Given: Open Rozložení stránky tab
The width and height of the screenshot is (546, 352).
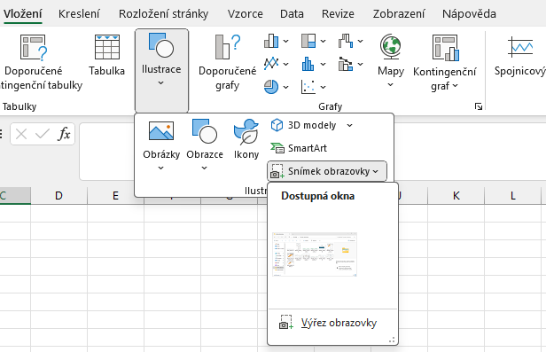Looking at the screenshot, I should 163,14.
